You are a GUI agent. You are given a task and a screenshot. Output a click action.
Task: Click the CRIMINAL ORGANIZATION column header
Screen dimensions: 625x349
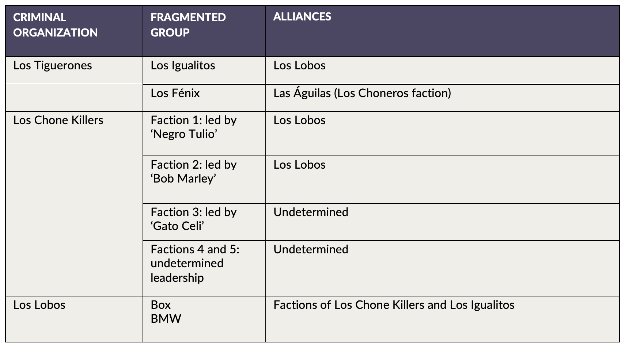pyautogui.click(x=56, y=25)
